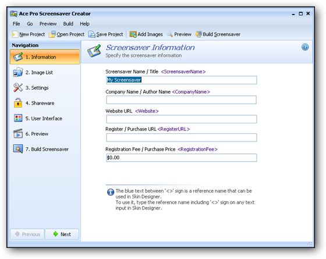
Task: Click the Screensaver Information header icon
Action: coord(94,51)
